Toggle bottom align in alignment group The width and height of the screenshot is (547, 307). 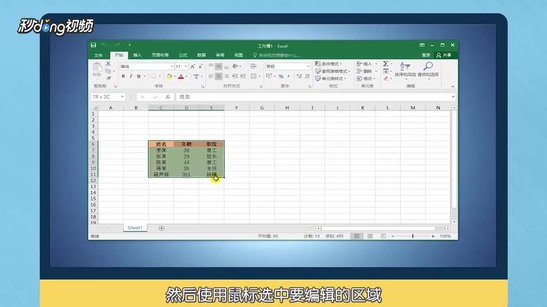pyautogui.click(x=227, y=66)
